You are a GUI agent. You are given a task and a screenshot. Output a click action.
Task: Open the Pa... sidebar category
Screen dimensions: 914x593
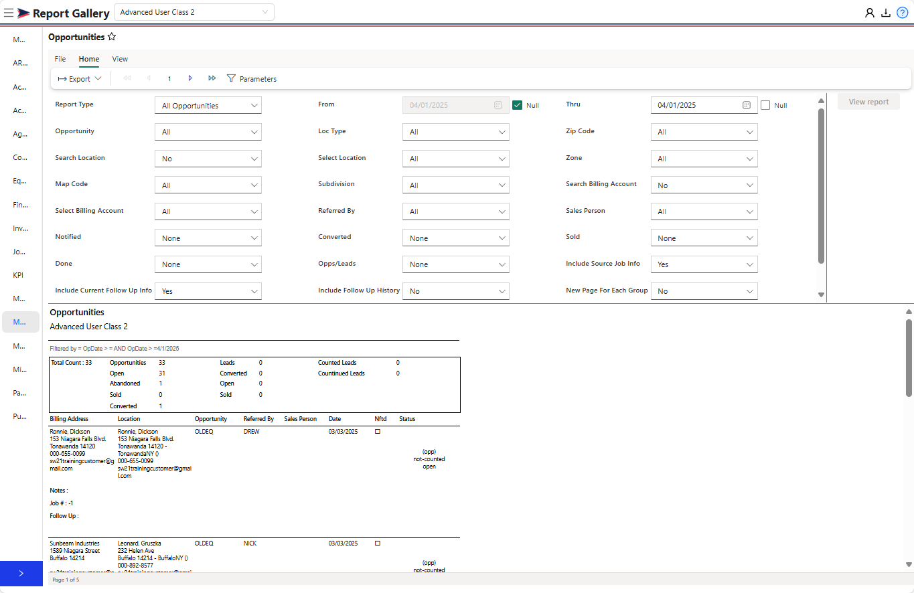[20, 393]
